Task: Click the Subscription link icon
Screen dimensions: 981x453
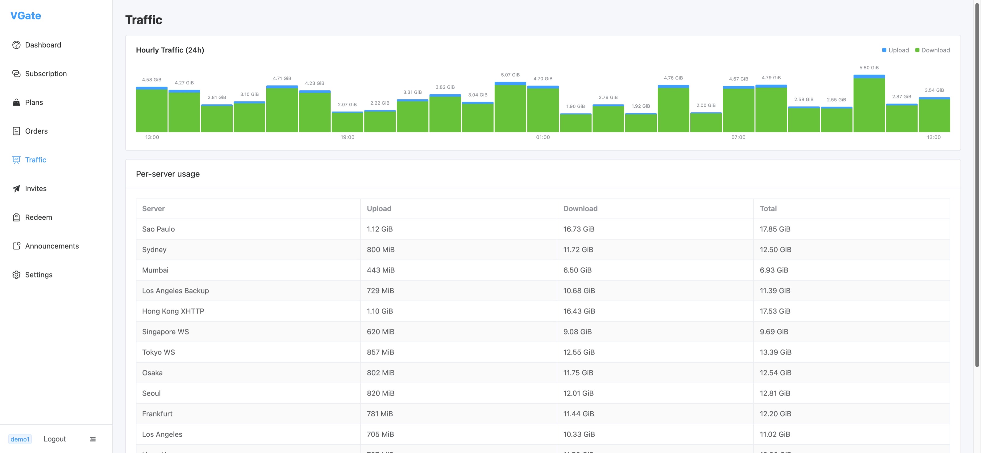Action: tap(16, 73)
